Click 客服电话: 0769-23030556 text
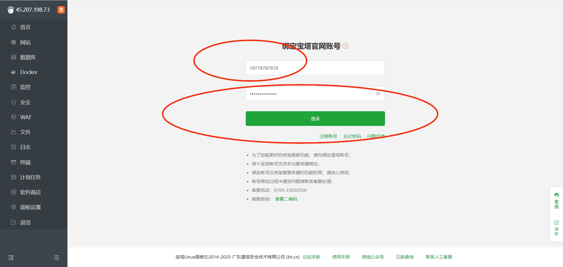The height and width of the screenshot is (267, 563). coord(279,190)
